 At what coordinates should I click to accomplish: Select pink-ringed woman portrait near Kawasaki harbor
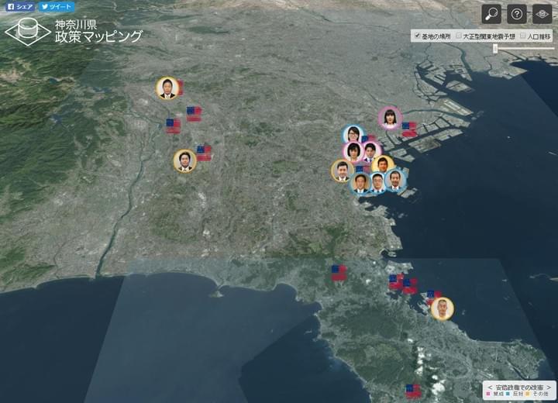390,118
